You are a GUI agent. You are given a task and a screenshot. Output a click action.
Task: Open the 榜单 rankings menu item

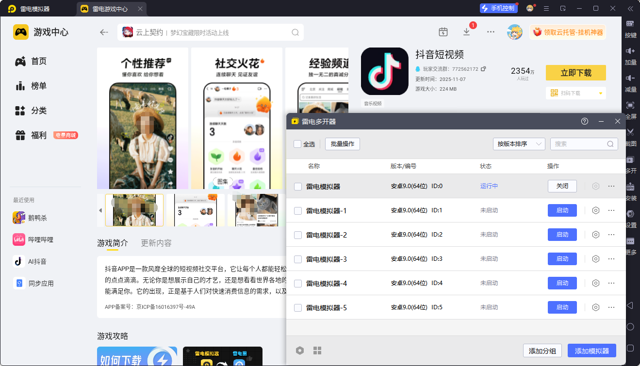[39, 86]
